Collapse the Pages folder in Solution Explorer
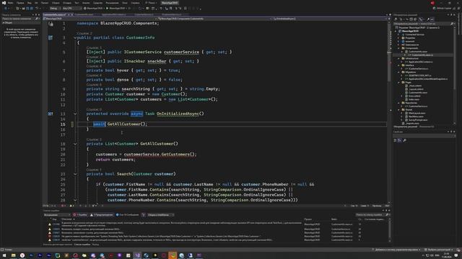The height and width of the screenshot is (259, 462). click(399, 83)
